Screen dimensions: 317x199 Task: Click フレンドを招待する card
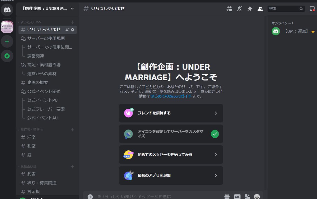[x=171, y=113]
